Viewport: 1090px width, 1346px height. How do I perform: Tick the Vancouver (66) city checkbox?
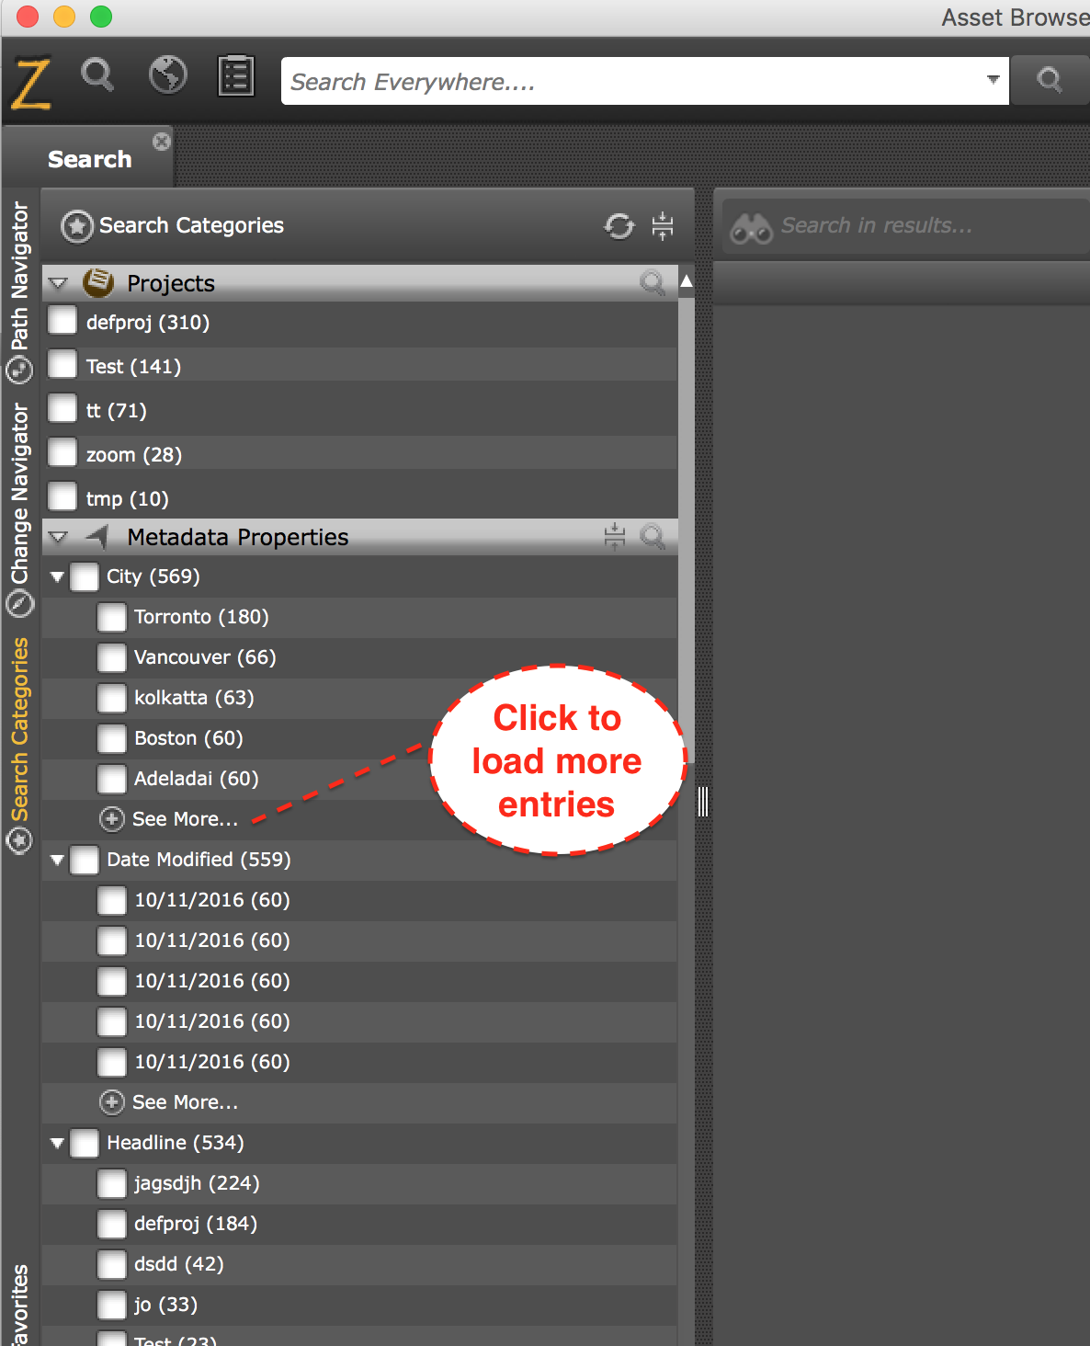click(112, 657)
